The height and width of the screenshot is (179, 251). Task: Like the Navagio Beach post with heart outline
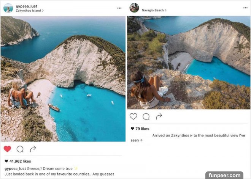click(133, 116)
